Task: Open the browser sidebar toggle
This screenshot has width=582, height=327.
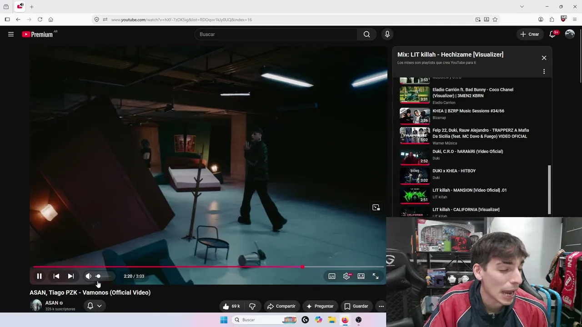Action: tap(7, 20)
